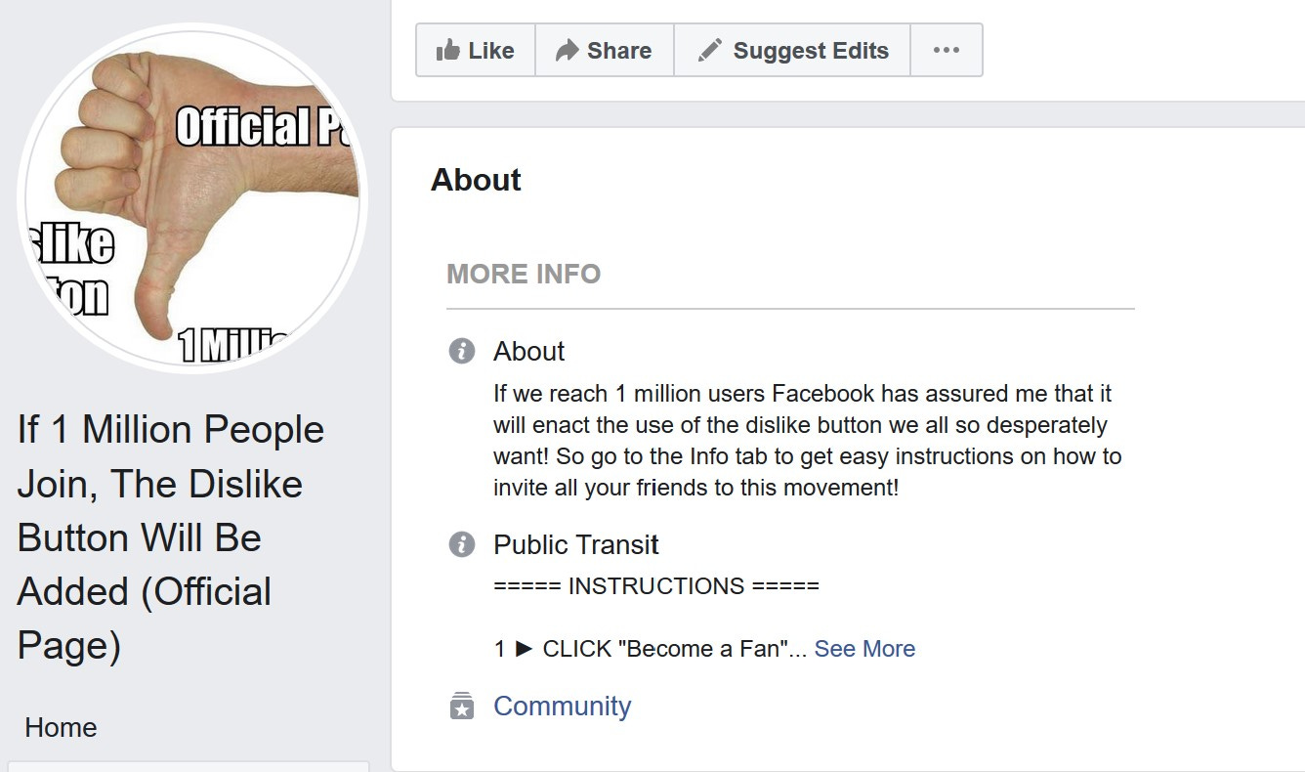Click the black triangle bullet in step 1
This screenshot has width=1305, height=772.
tap(525, 649)
